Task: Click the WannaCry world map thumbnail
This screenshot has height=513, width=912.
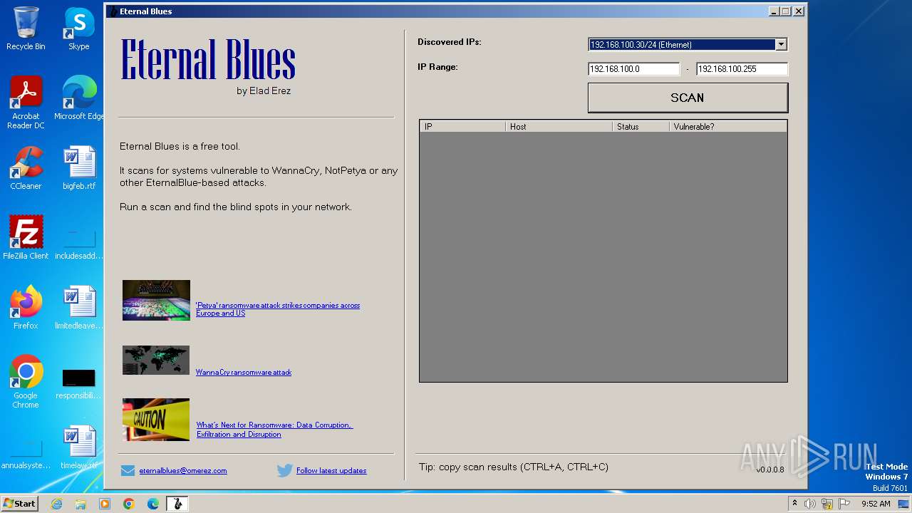Action: (x=156, y=360)
